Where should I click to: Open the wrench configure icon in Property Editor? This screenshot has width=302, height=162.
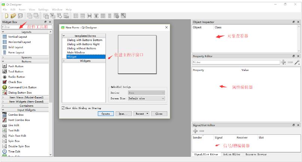(x=297, y=62)
